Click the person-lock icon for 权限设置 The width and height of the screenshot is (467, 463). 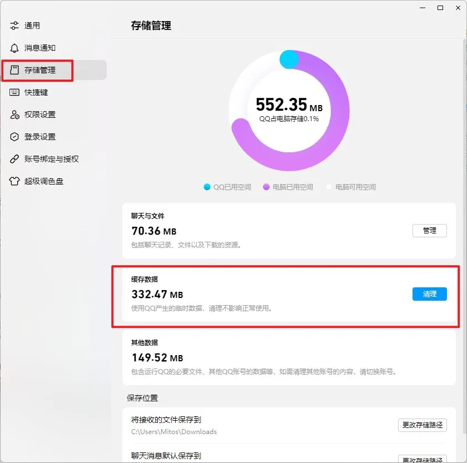click(x=14, y=114)
